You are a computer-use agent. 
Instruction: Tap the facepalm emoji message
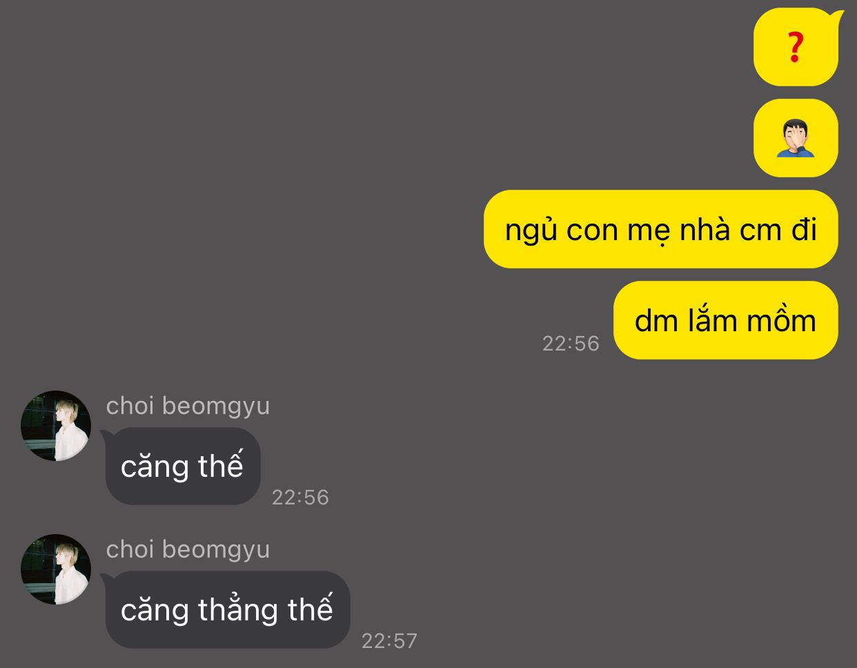click(x=796, y=138)
